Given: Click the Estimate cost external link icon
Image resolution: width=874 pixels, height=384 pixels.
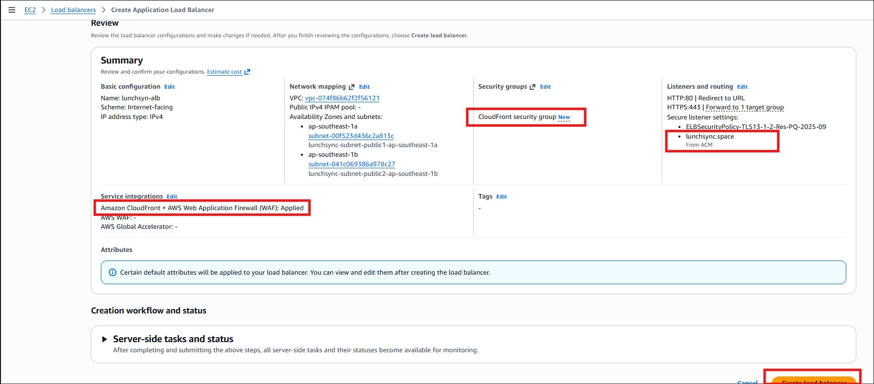Looking at the screenshot, I should [247, 72].
